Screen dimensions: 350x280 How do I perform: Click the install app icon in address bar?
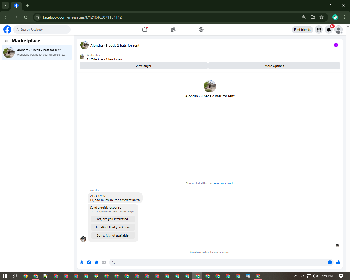tap(313, 17)
